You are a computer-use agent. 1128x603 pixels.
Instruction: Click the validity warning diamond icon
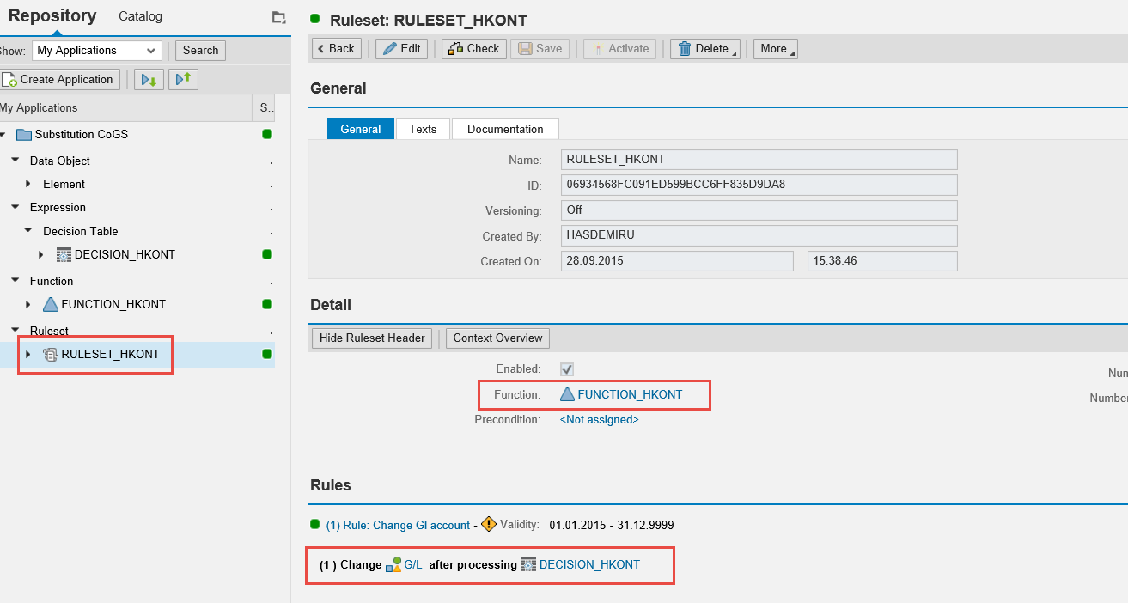point(489,524)
